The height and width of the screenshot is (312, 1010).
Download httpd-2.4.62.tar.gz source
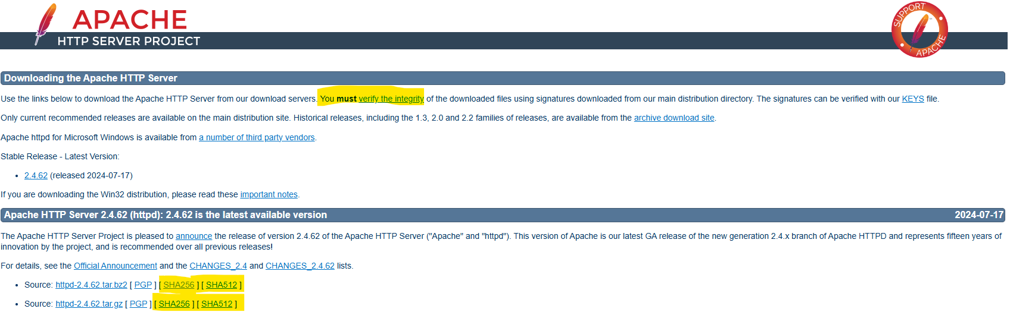pos(89,304)
